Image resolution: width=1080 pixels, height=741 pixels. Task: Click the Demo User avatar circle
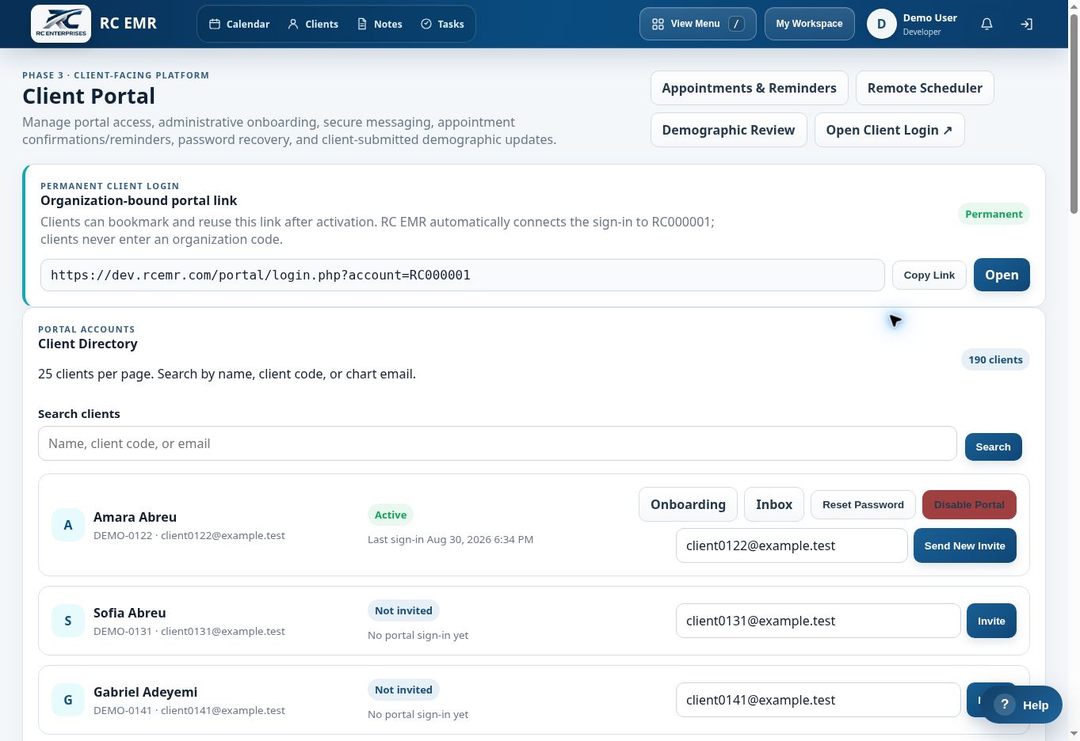881,24
